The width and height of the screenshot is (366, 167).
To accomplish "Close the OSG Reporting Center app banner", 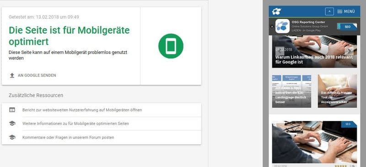I will point(272,26).
